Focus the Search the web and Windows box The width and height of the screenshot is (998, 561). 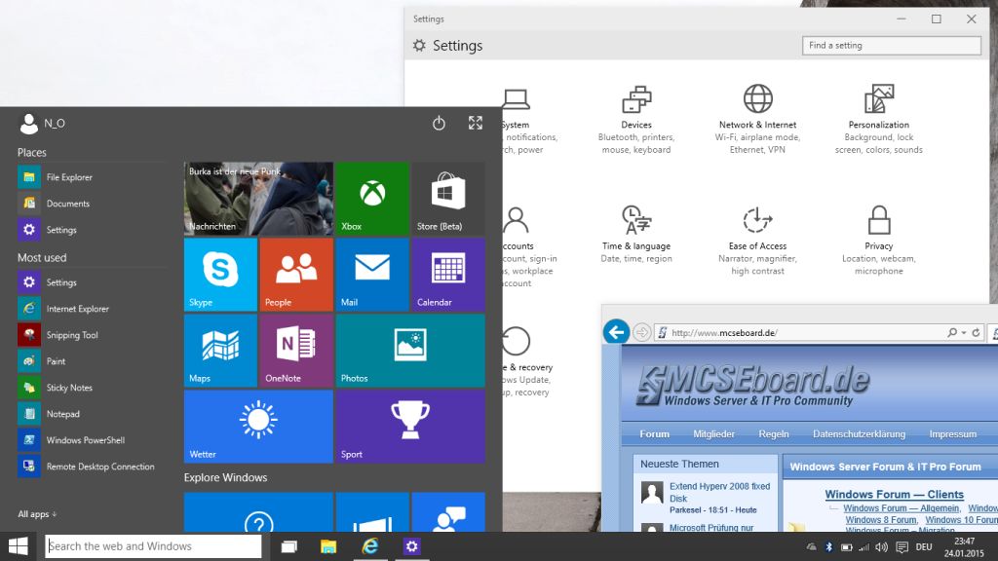click(x=153, y=546)
